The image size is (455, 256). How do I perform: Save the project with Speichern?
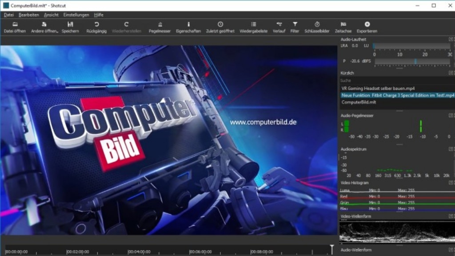70,27
